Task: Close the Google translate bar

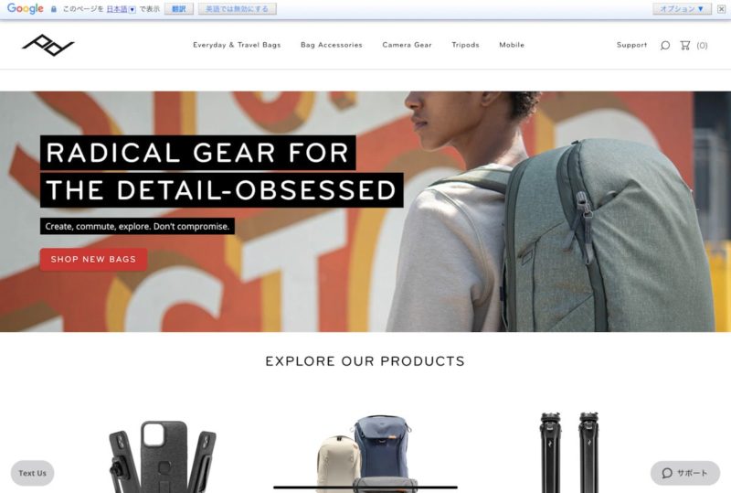Action: coord(721,9)
